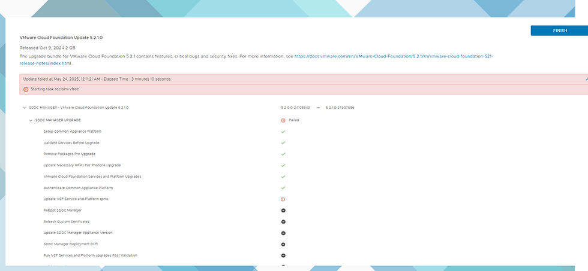Select the text VMware Cloud Foundation Update 5.2.1.0 title
588x271 pixels.
tap(61, 38)
